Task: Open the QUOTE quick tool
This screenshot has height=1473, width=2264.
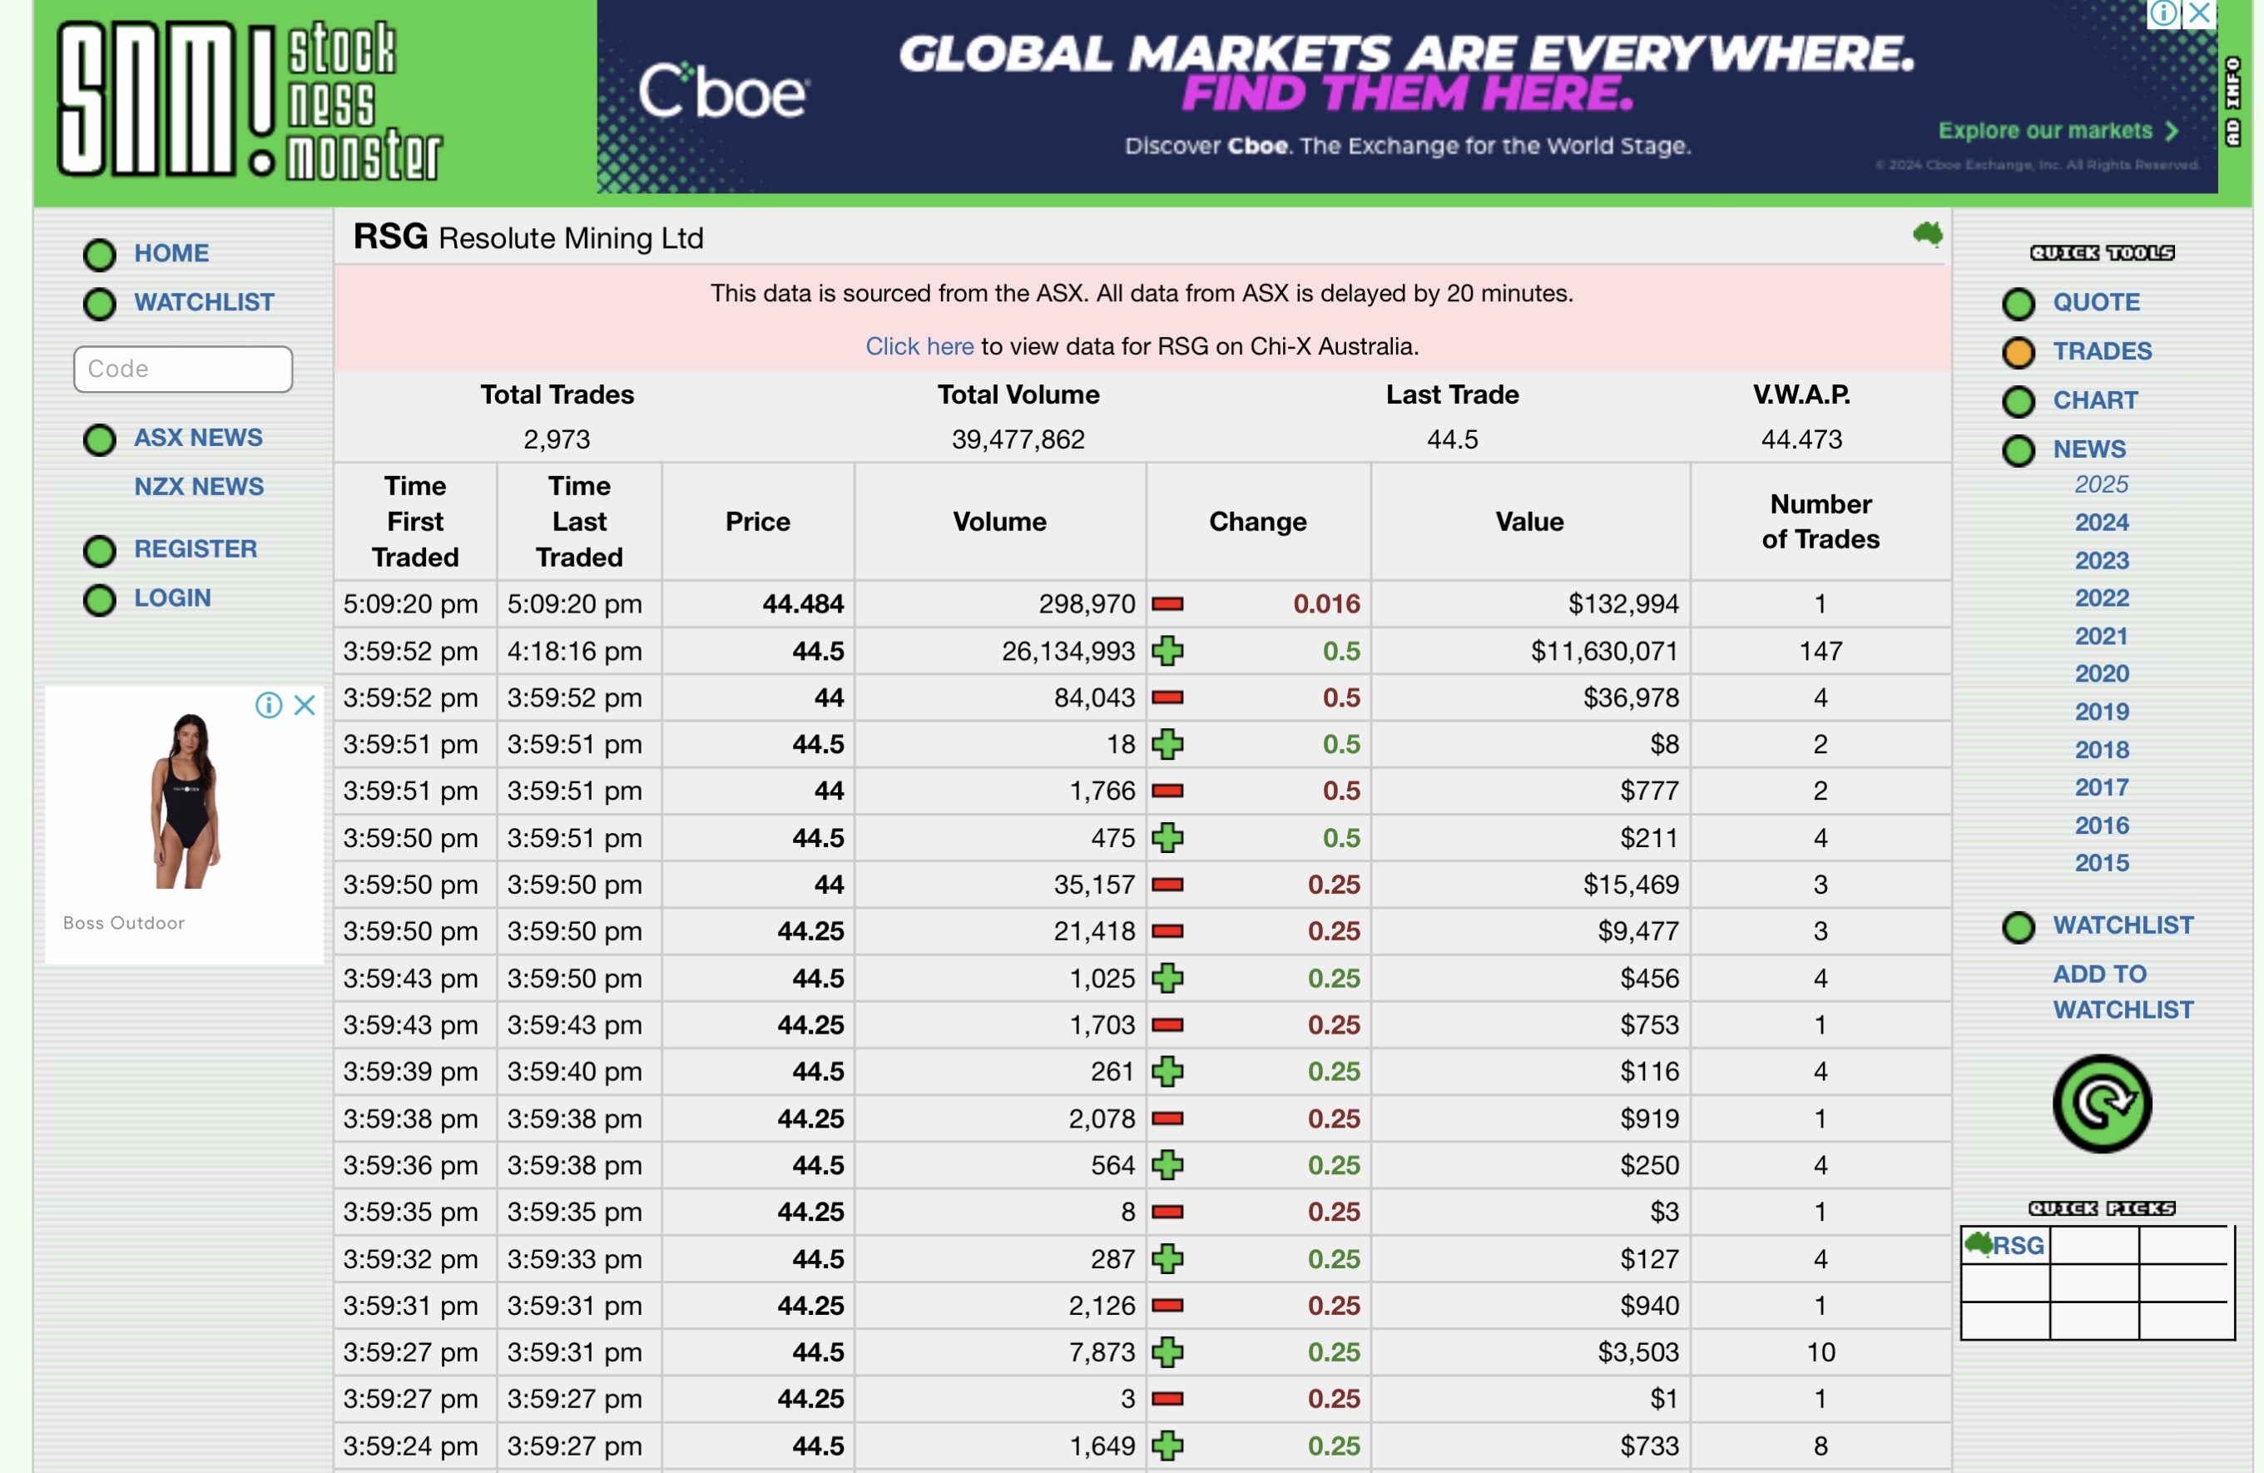Action: (x=2096, y=303)
